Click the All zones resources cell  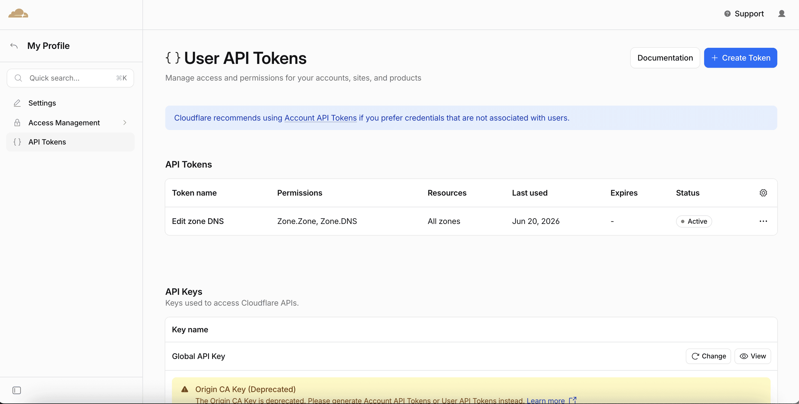[x=444, y=221]
